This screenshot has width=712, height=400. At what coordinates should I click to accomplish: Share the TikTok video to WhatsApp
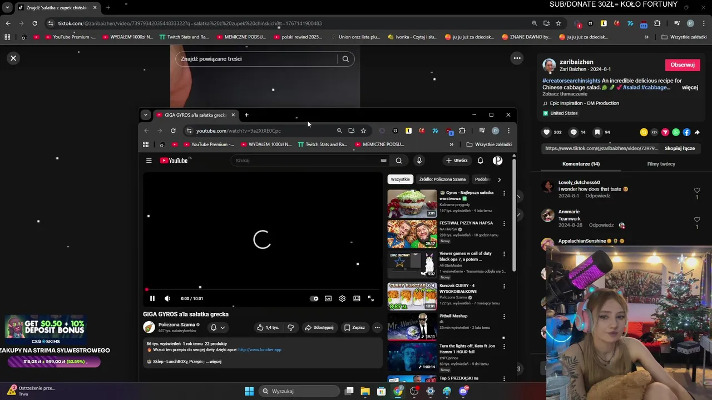676,132
